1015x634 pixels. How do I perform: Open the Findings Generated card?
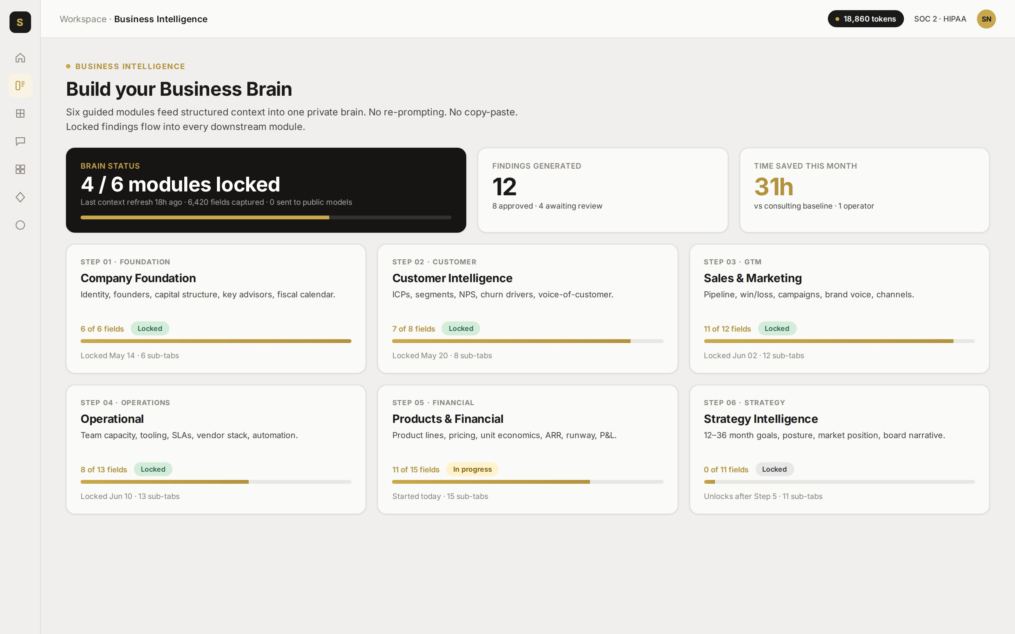603,190
